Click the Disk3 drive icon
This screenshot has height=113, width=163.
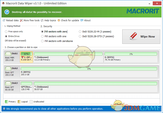pyautogui.click(x=8, y=83)
